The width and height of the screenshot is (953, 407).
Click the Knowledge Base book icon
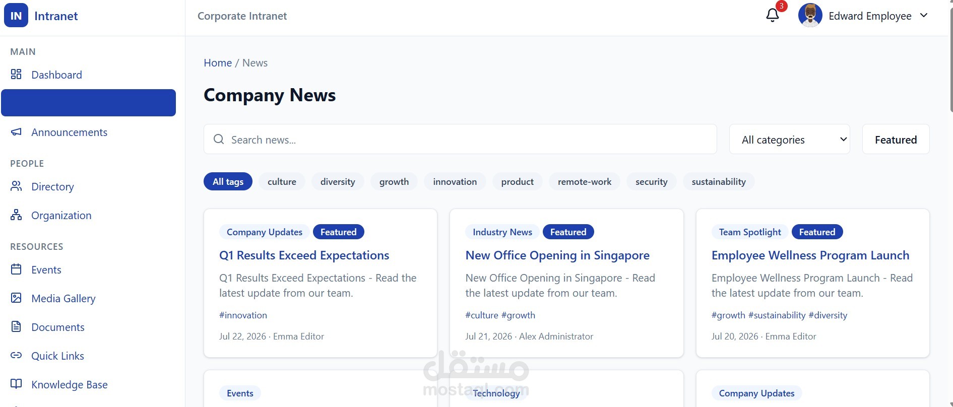16,384
